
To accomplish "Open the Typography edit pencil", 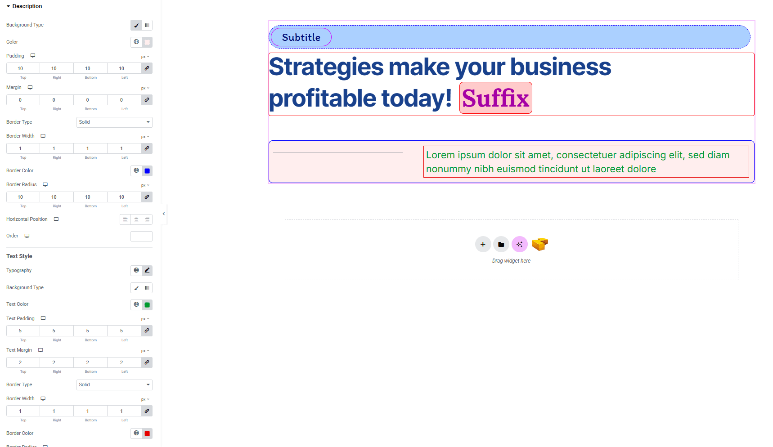I will 147,271.
